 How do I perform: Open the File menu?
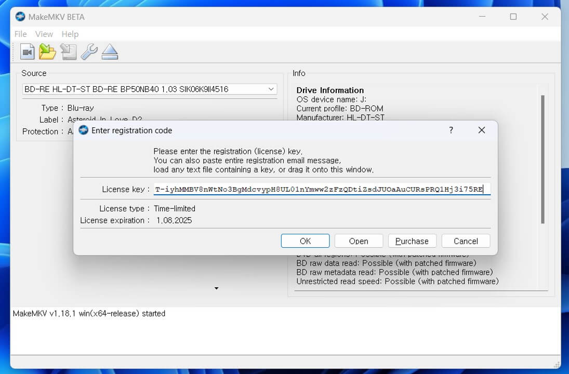click(21, 34)
